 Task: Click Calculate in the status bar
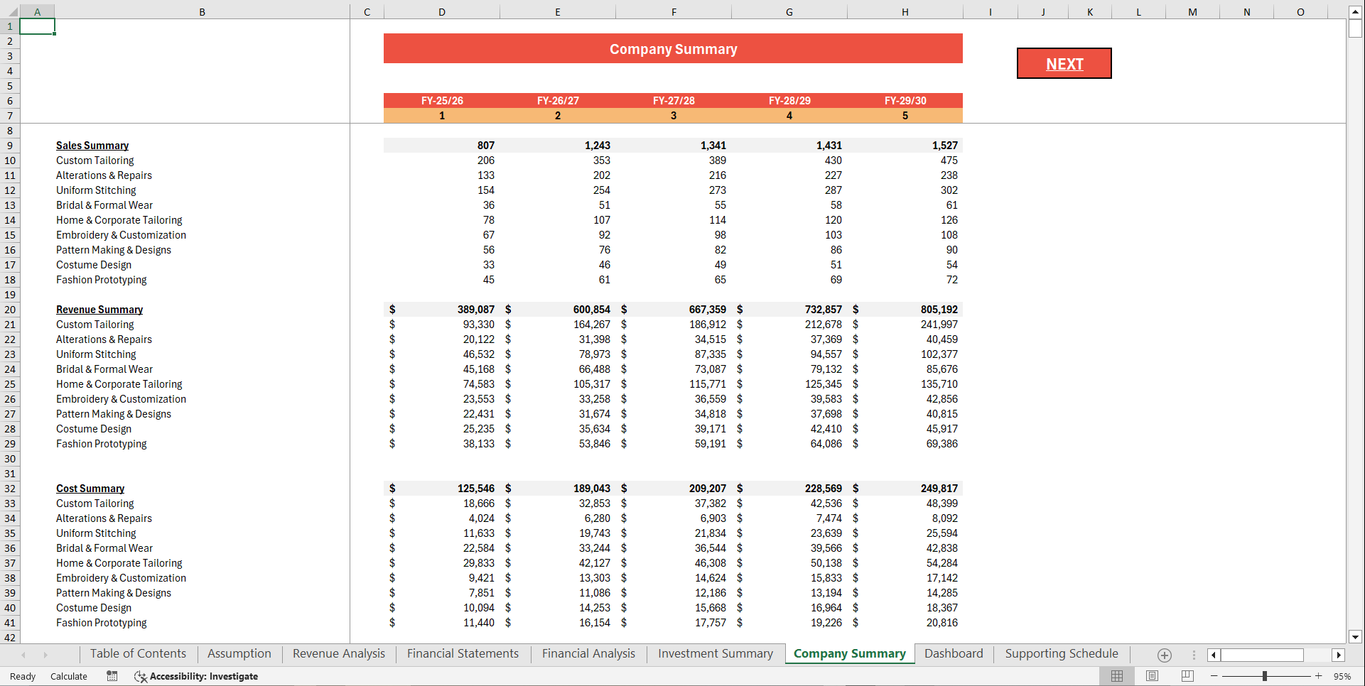(68, 676)
